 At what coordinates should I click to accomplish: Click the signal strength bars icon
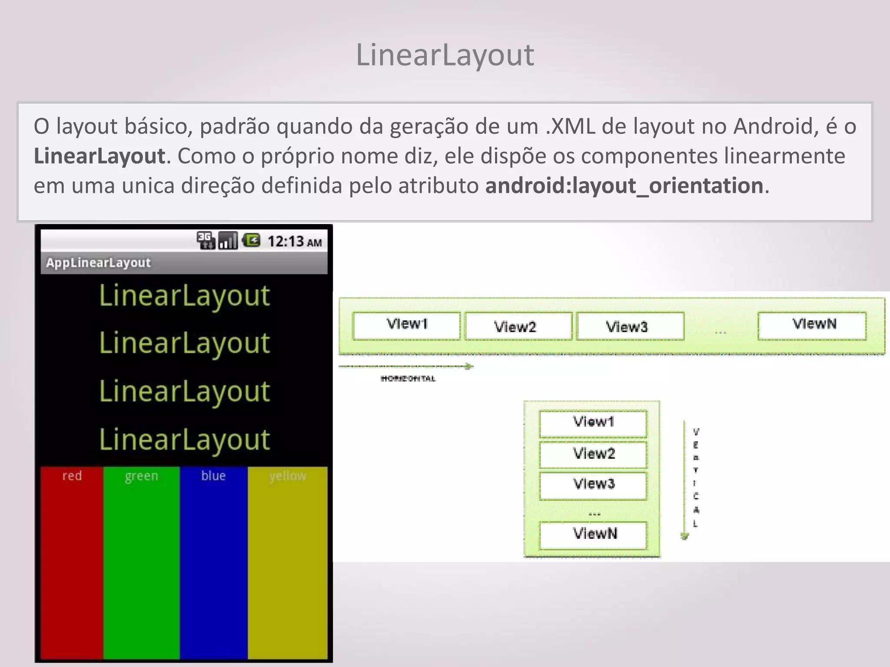point(228,241)
